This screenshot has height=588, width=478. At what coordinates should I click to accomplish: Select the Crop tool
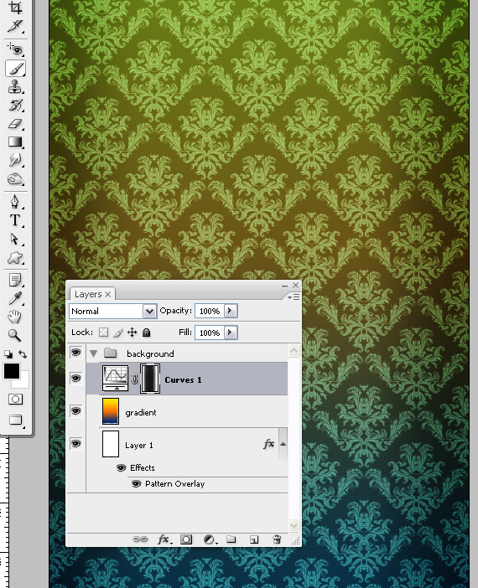coord(15,8)
